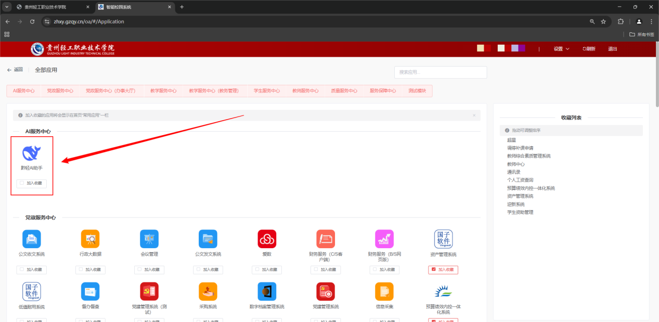Open the browser extensions puzzle icon

coord(621,21)
